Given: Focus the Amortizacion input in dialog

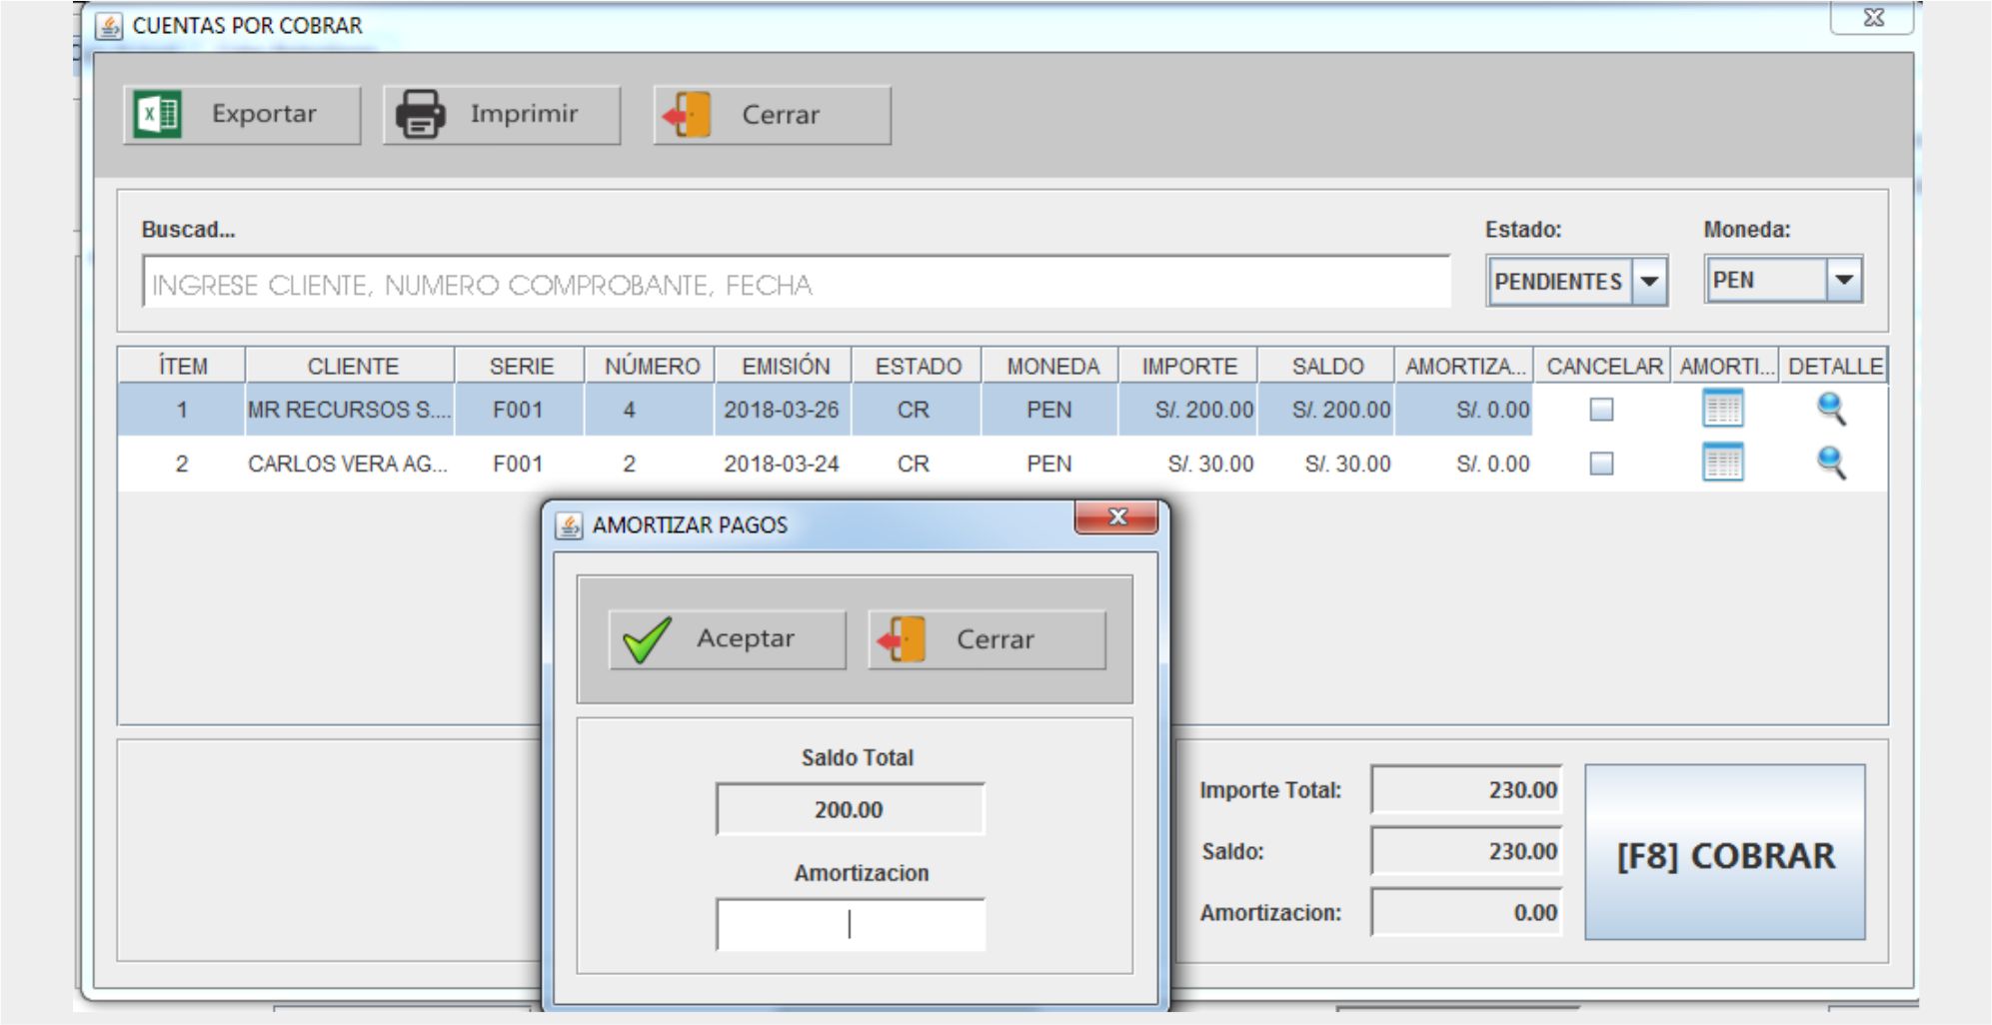Looking at the screenshot, I should pos(850,924).
